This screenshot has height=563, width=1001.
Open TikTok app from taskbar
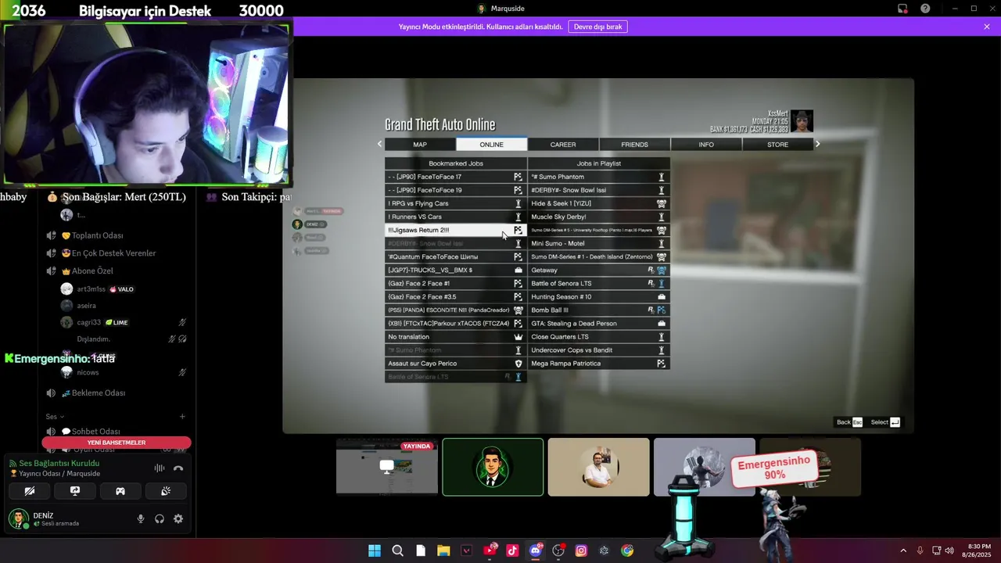pos(512,550)
